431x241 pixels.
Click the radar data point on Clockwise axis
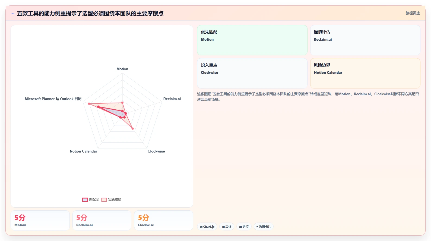point(133,129)
